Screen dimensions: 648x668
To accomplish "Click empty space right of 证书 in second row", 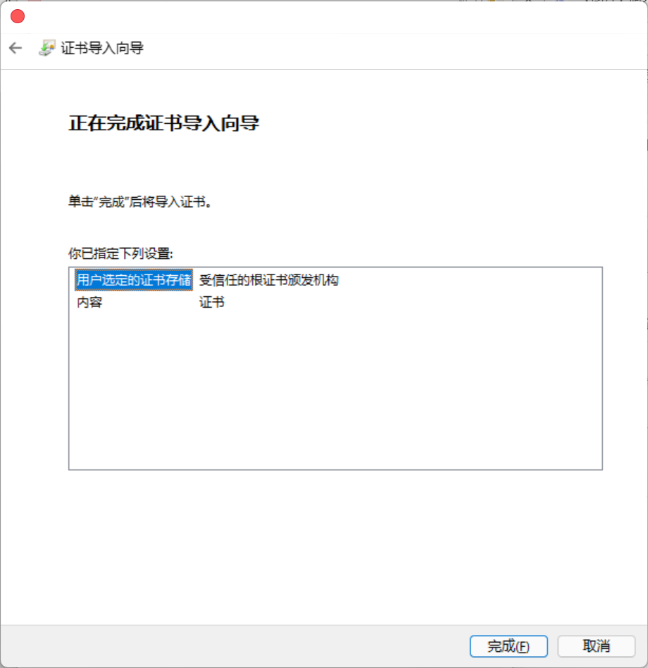I will [409, 303].
